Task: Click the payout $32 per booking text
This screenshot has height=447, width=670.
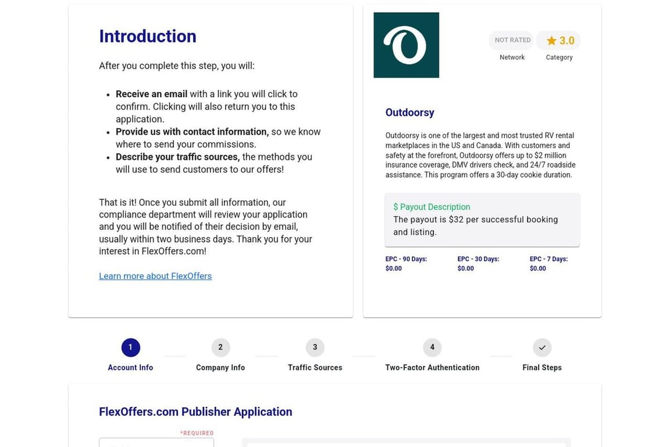Action: click(476, 226)
